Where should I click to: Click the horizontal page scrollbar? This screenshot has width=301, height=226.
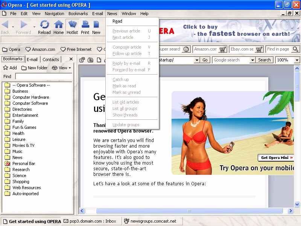click(189, 211)
